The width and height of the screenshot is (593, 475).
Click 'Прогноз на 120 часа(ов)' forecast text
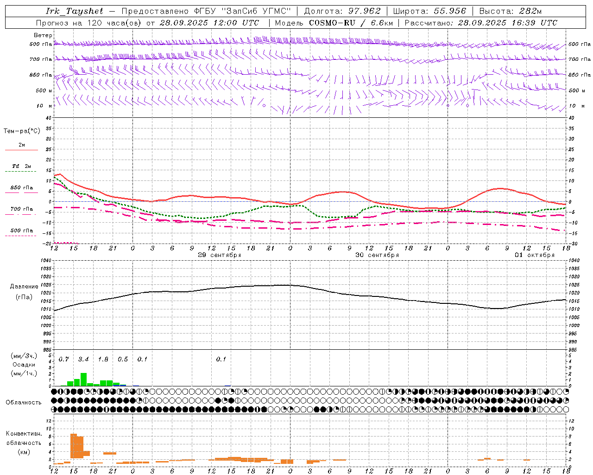(x=88, y=23)
